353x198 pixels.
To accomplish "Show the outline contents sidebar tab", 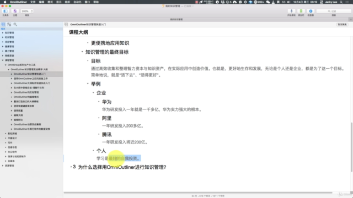I will [3, 24].
